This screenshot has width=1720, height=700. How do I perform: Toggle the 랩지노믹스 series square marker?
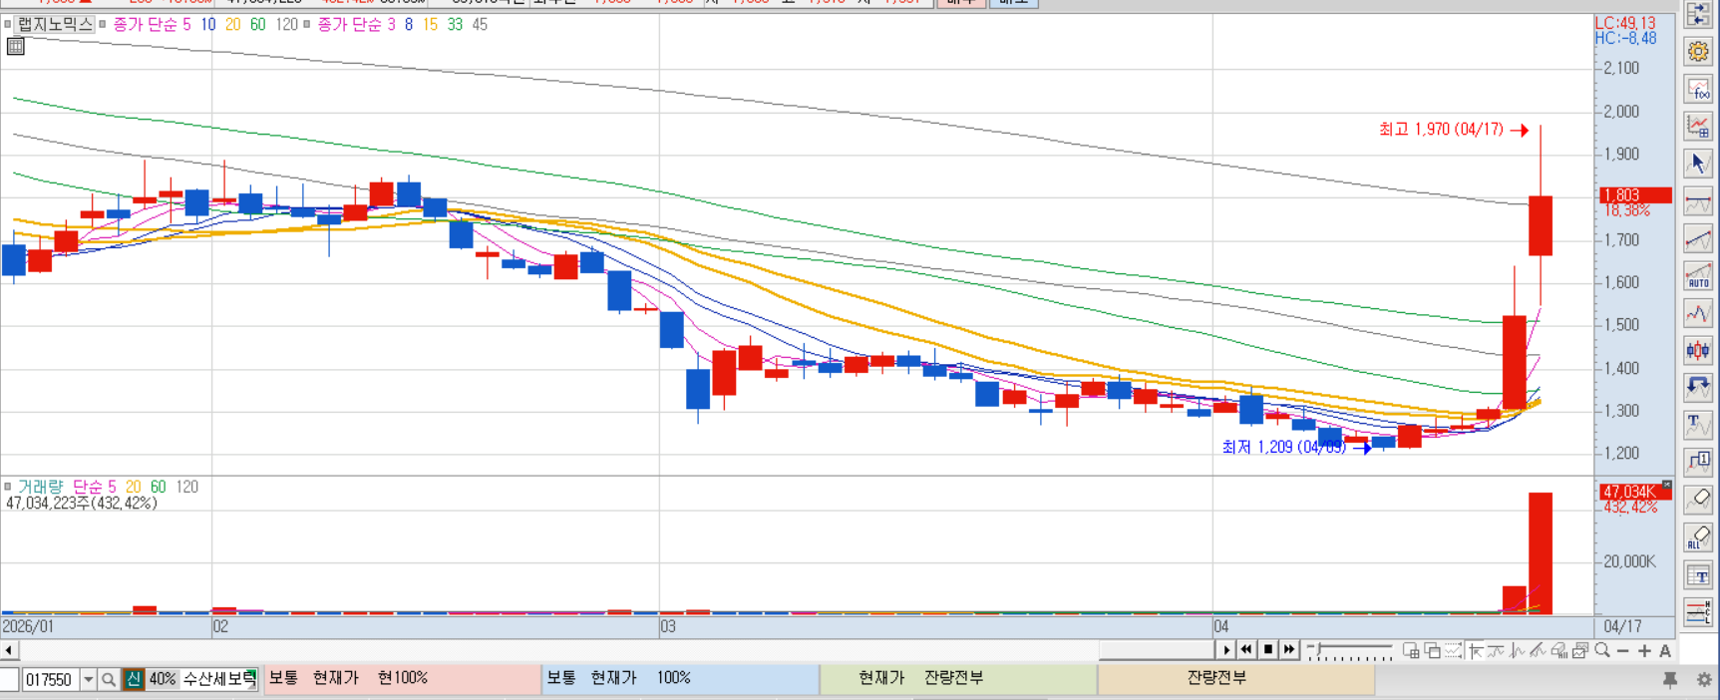pyautogui.click(x=7, y=24)
